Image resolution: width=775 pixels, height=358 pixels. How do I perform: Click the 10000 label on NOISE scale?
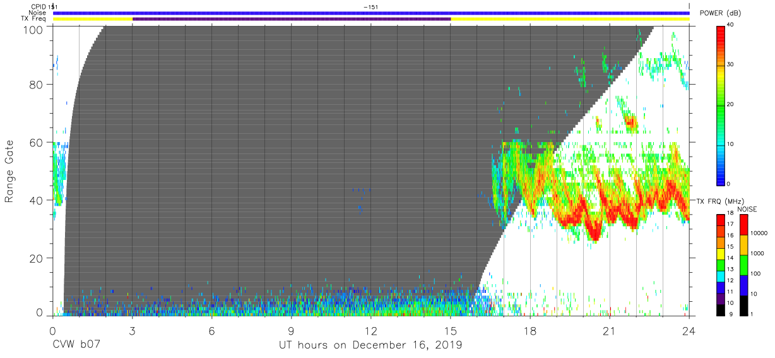pos(759,233)
